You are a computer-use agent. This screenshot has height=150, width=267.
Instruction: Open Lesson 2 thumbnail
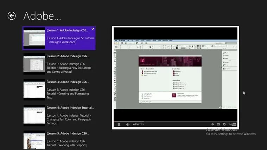click(34, 64)
